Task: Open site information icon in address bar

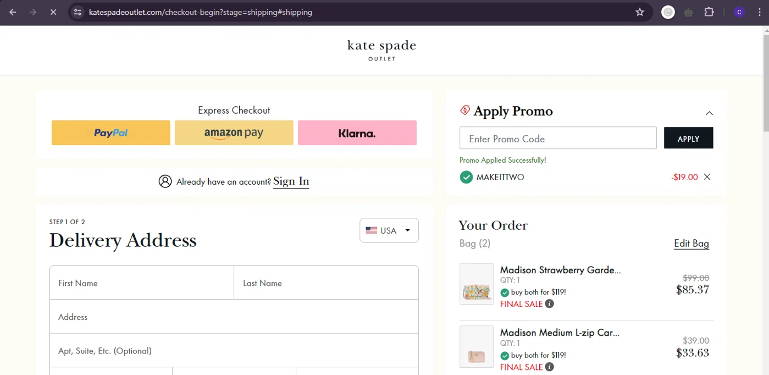Action: pos(77,12)
